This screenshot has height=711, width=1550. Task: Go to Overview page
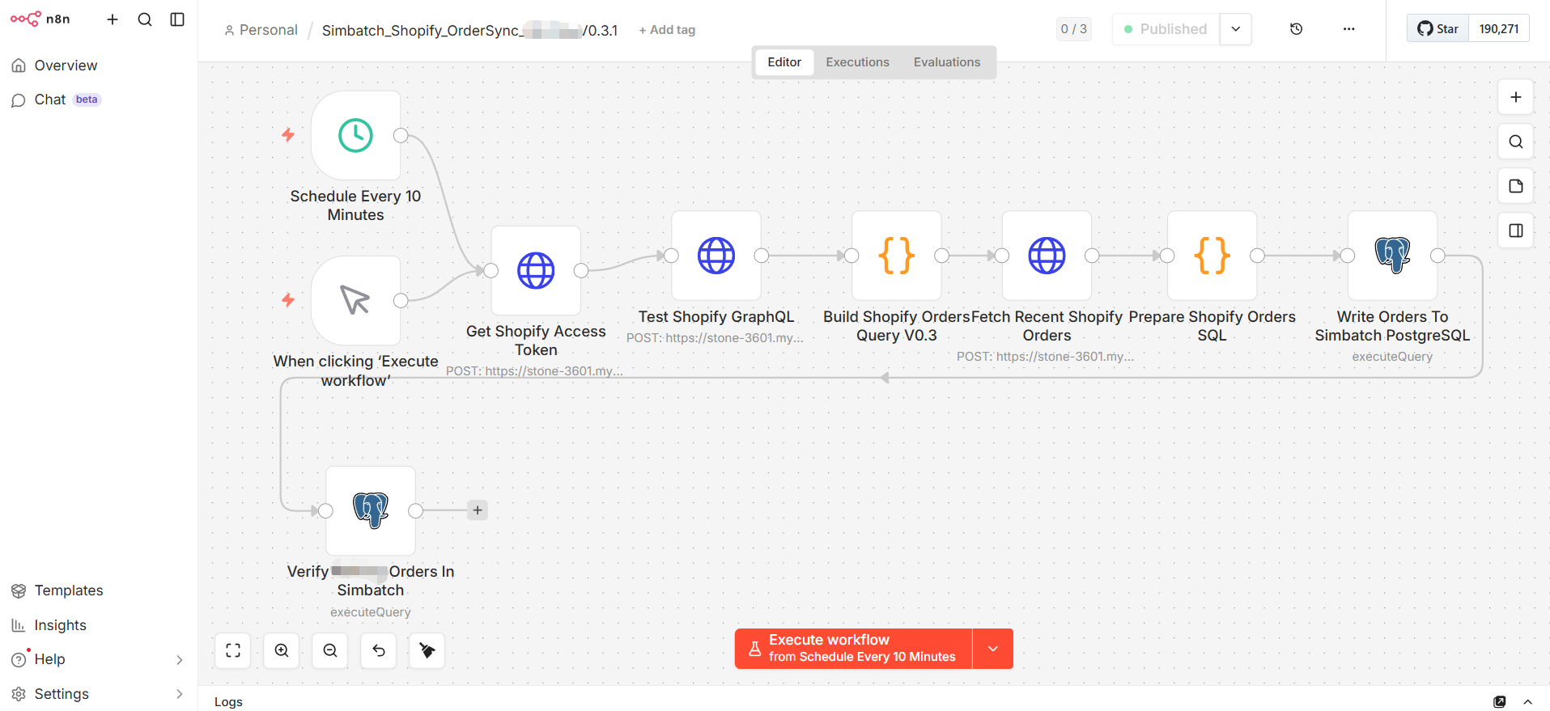(x=99, y=66)
